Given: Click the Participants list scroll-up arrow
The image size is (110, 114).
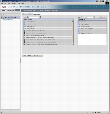Looking at the screenshot, I should click(x=73, y=21).
